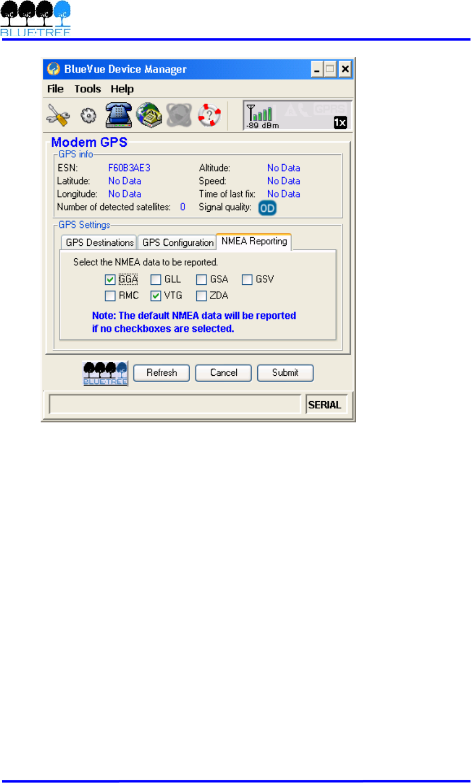The height and width of the screenshot is (783, 471).
Task: Click the BlueVue title bar app icon
Action: [x=53, y=69]
